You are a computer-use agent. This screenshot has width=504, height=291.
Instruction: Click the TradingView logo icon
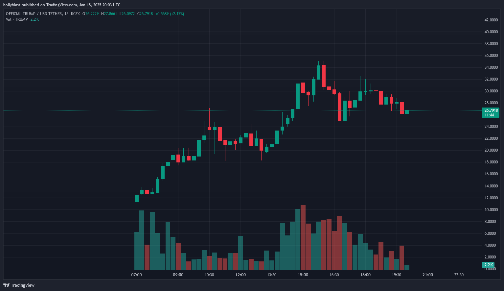(6, 285)
